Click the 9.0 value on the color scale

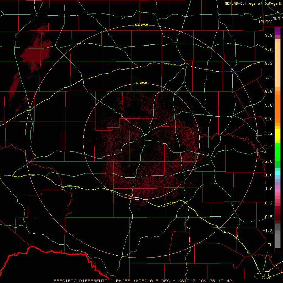(x=269, y=49)
